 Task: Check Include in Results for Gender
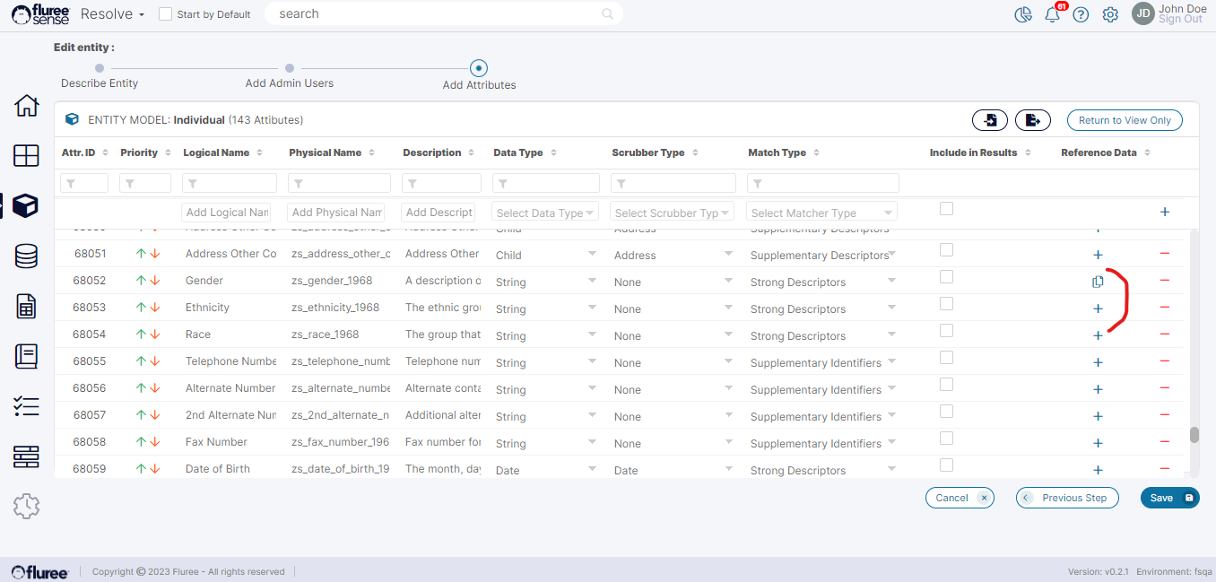point(946,277)
